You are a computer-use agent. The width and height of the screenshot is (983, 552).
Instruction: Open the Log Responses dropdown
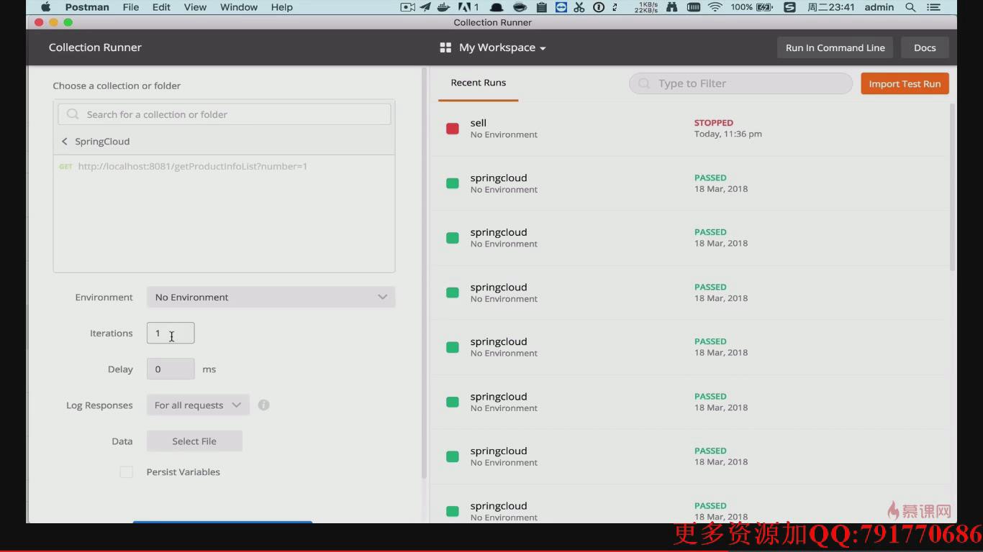pos(198,405)
